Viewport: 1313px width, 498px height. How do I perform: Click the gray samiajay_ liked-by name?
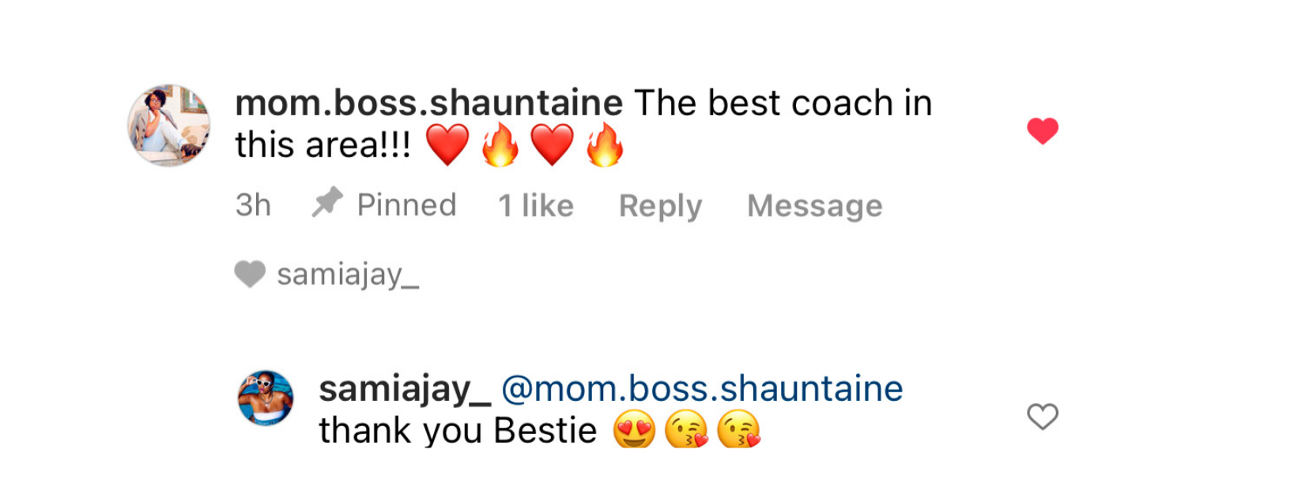(348, 275)
